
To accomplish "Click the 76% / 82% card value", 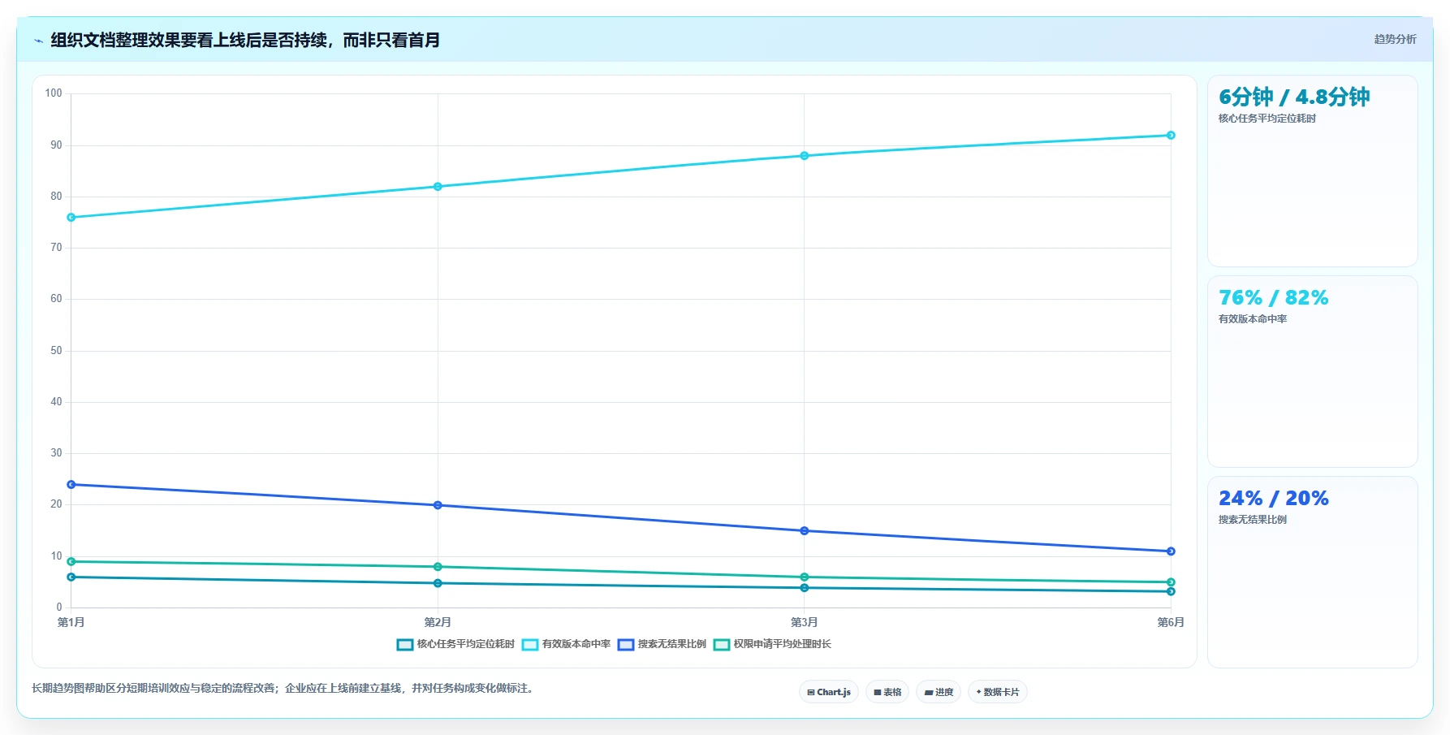I will (1273, 298).
